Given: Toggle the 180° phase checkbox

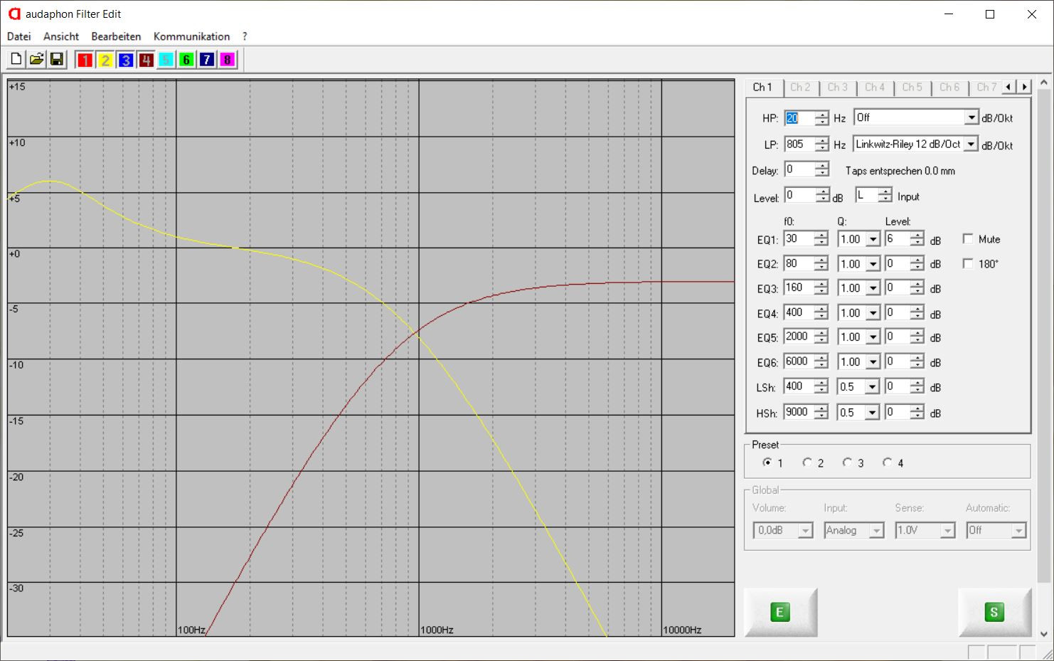Looking at the screenshot, I should [968, 264].
